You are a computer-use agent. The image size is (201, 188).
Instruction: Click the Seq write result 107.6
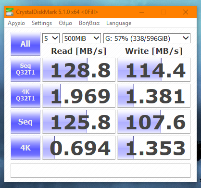154,122
